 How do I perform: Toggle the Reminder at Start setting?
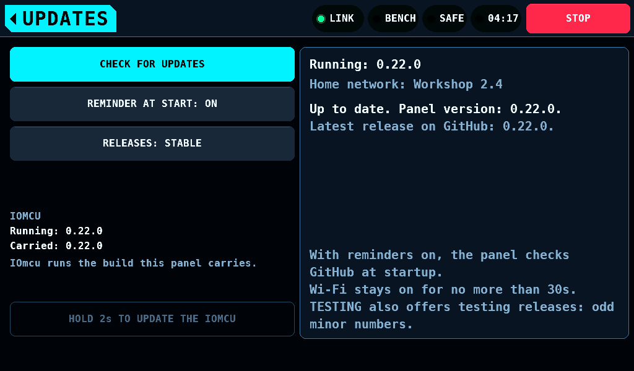tap(152, 104)
